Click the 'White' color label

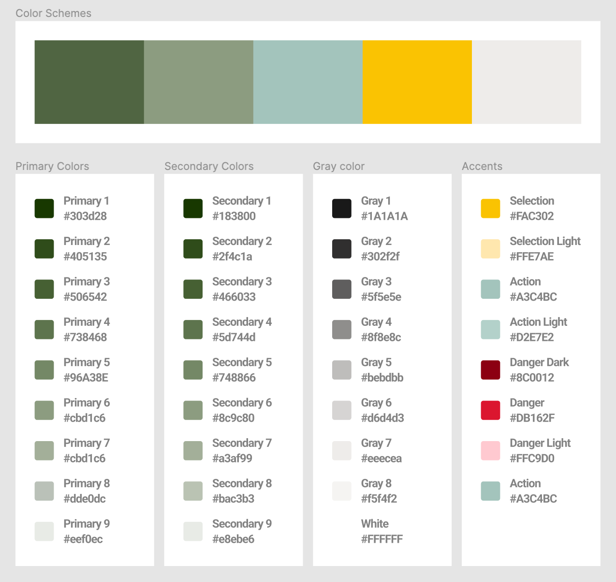tap(375, 524)
